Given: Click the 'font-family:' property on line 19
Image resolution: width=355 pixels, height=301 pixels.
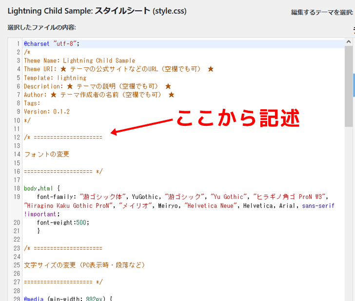Looking at the screenshot, I should tap(57, 197).
